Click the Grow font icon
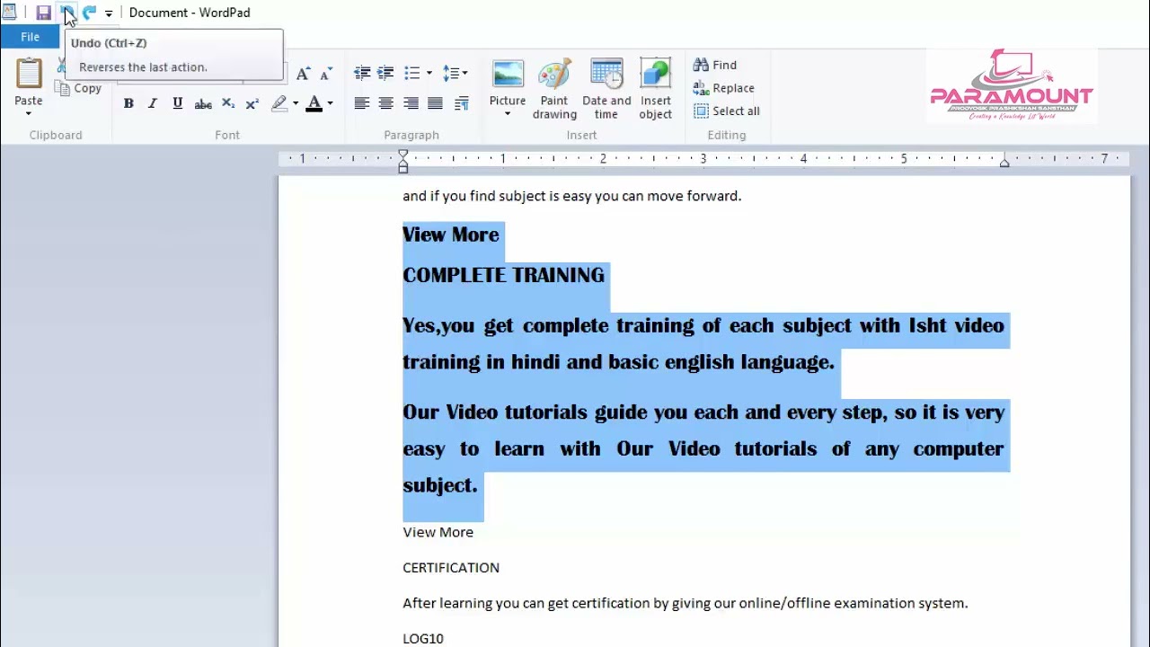The width and height of the screenshot is (1150, 647). click(304, 73)
